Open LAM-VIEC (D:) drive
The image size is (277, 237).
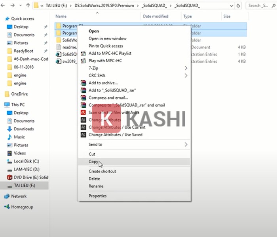(27, 170)
